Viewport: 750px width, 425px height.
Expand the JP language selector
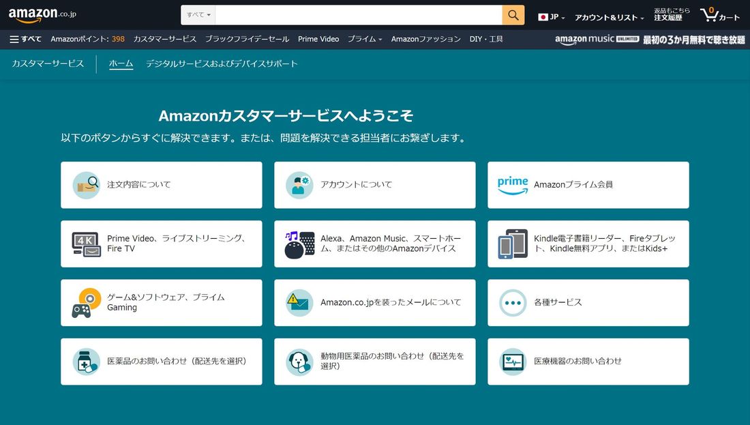point(552,17)
